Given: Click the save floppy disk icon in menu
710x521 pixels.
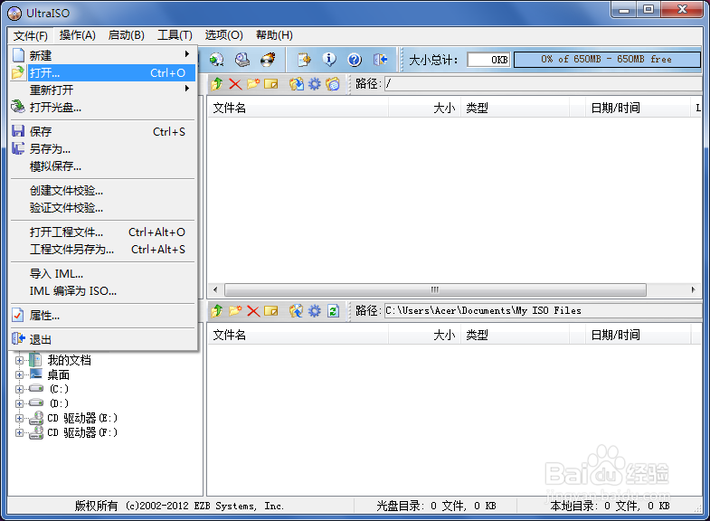Looking at the screenshot, I should click(x=18, y=131).
